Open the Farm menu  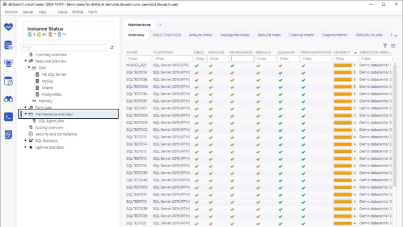pyautogui.click(x=92, y=12)
